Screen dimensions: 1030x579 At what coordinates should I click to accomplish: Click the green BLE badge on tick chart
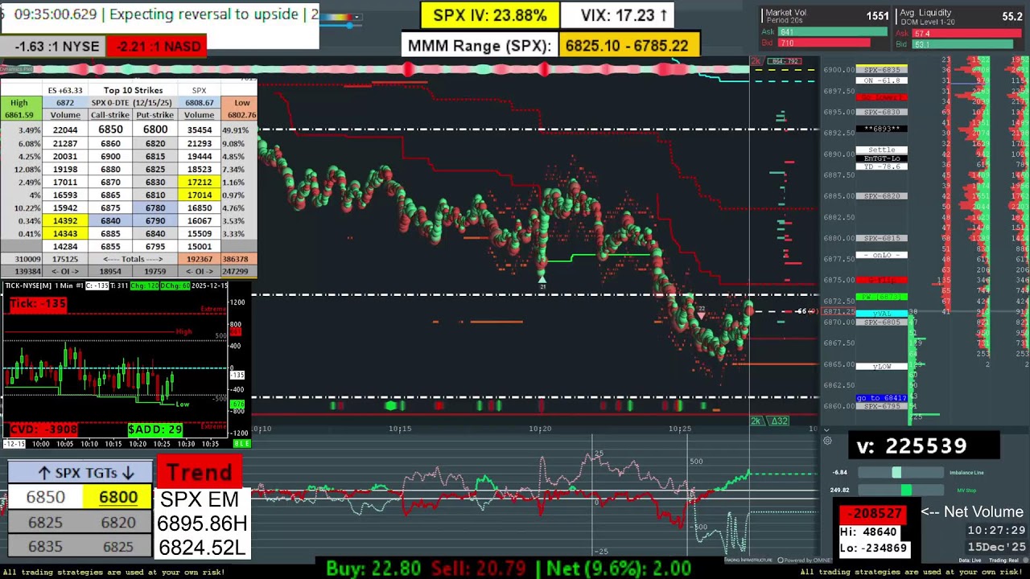click(x=241, y=443)
